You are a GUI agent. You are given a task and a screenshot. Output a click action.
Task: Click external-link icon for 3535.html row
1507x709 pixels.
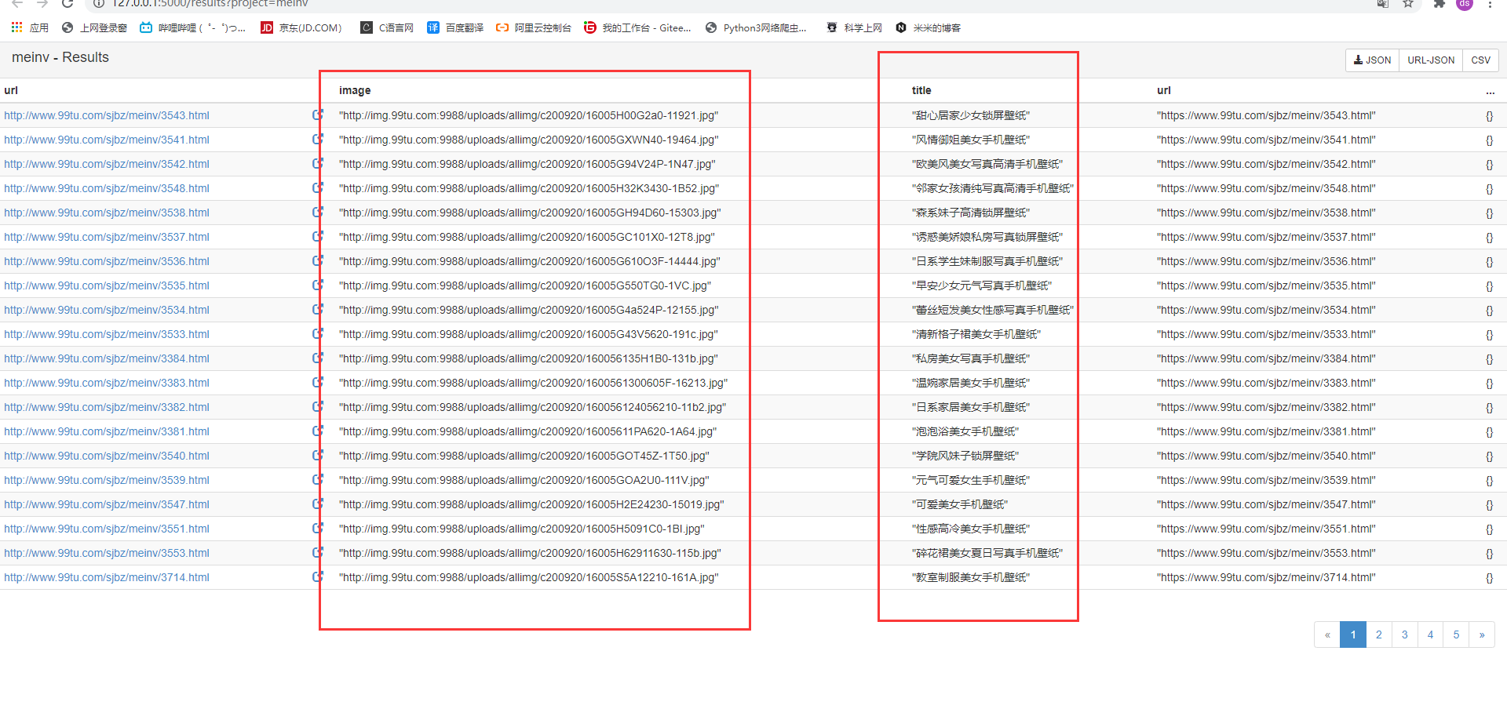pos(317,285)
